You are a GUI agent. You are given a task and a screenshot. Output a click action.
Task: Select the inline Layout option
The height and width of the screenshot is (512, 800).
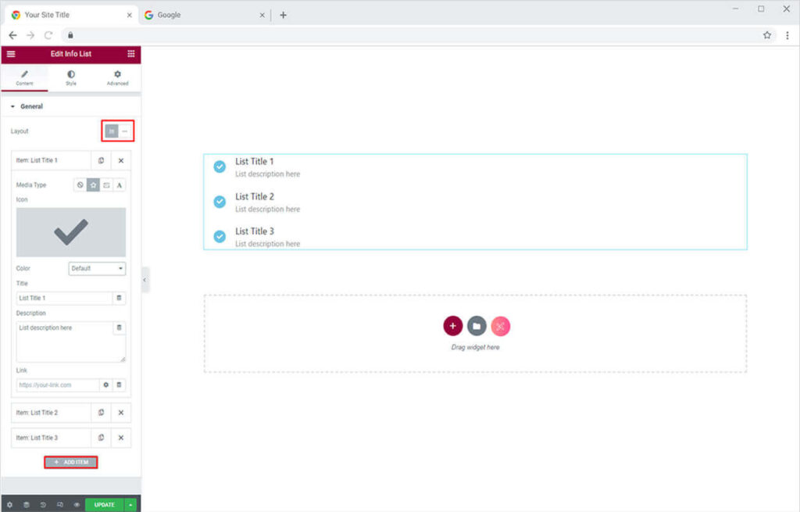pyautogui.click(x=125, y=131)
